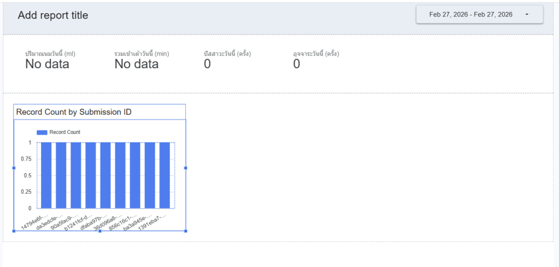Click the Feb 27, 2026 date range control
Viewport: 559px width, 267px height.
tap(470, 15)
